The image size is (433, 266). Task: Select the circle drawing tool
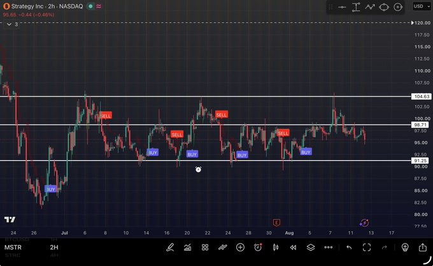[x=398, y=7]
